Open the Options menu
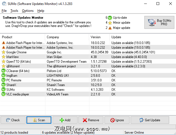Screen dimensions: 176x135 coord(28,11)
